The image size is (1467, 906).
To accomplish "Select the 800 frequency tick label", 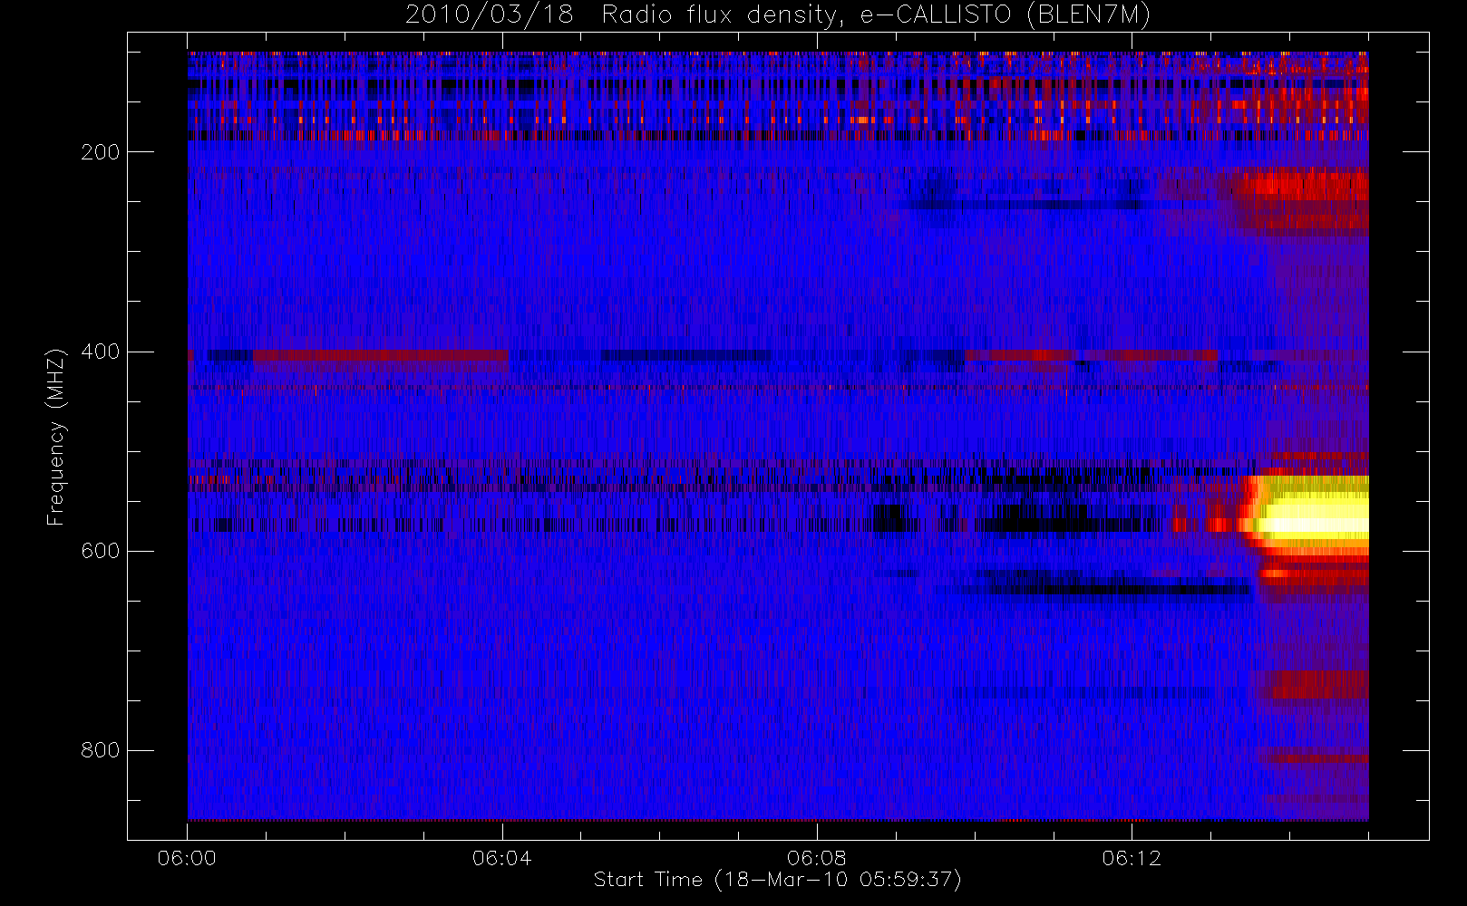I will point(101,750).
